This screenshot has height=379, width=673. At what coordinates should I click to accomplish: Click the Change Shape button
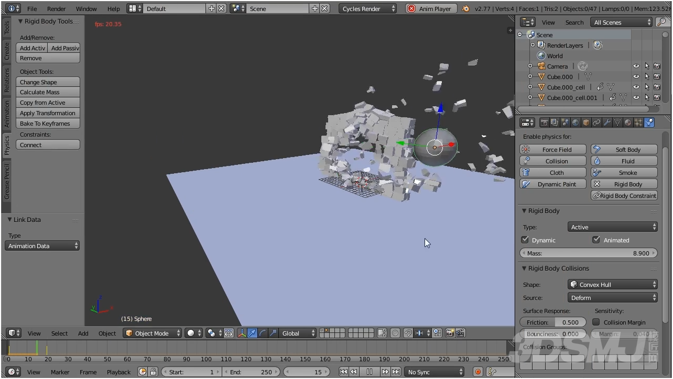48,82
